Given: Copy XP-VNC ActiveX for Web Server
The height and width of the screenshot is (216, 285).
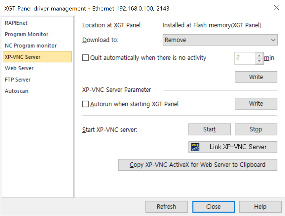Looking at the screenshot, I should point(197,165).
